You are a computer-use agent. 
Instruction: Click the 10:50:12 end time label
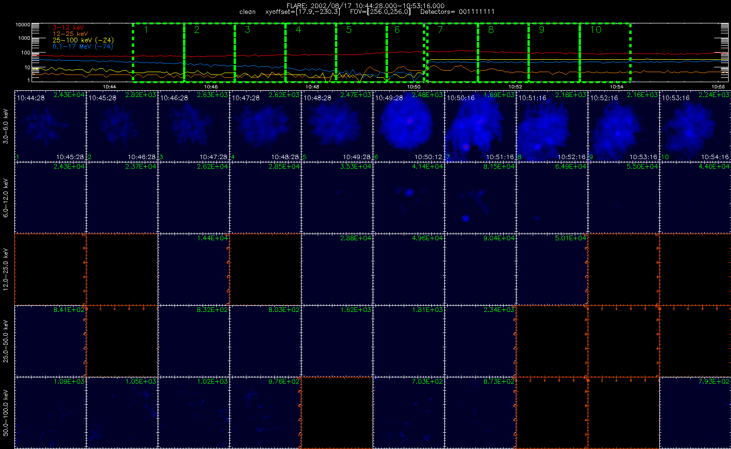click(429, 157)
